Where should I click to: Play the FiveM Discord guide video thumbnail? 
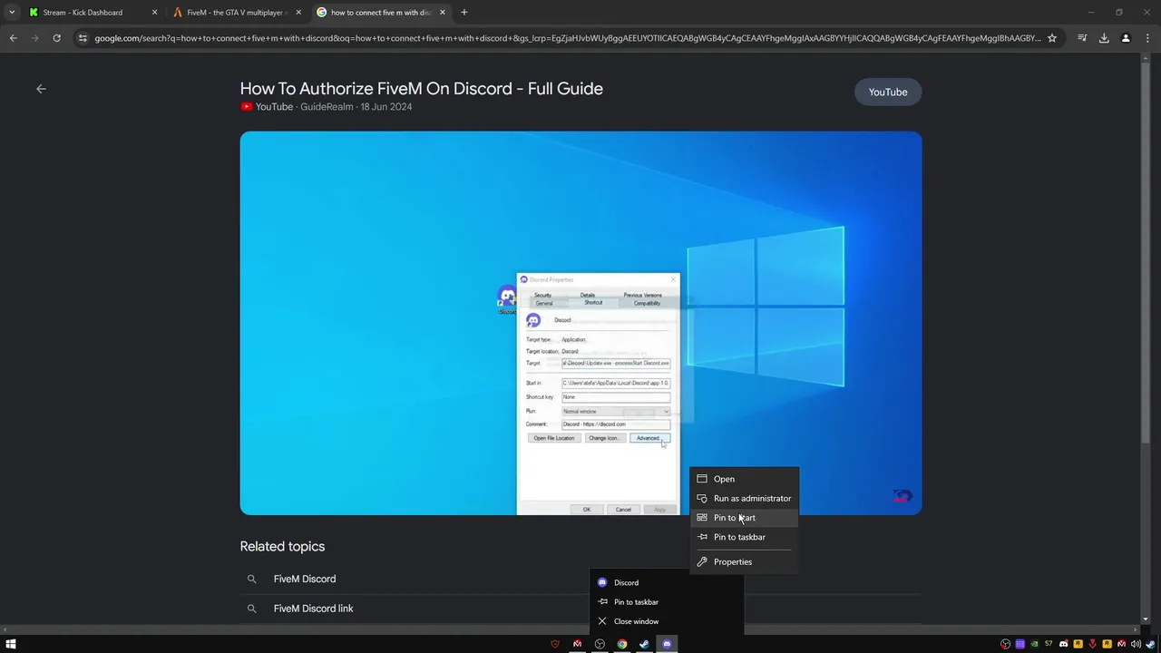[x=580, y=323]
